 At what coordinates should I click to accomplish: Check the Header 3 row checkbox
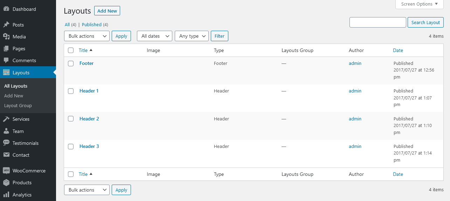[71, 147]
